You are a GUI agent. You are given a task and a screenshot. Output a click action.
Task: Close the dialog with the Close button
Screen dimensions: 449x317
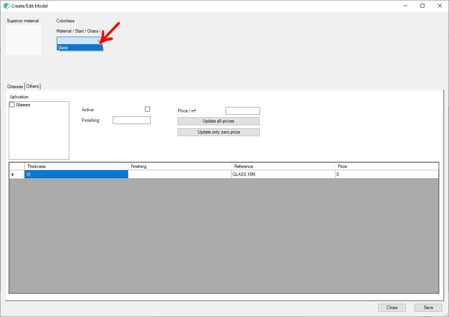392,307
